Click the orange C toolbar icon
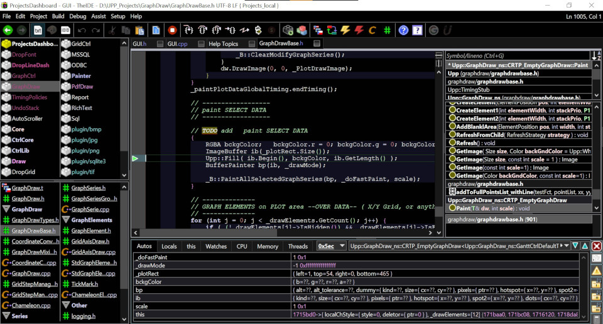This screenshot has height=324, width=603. click(x=372, y=30)
